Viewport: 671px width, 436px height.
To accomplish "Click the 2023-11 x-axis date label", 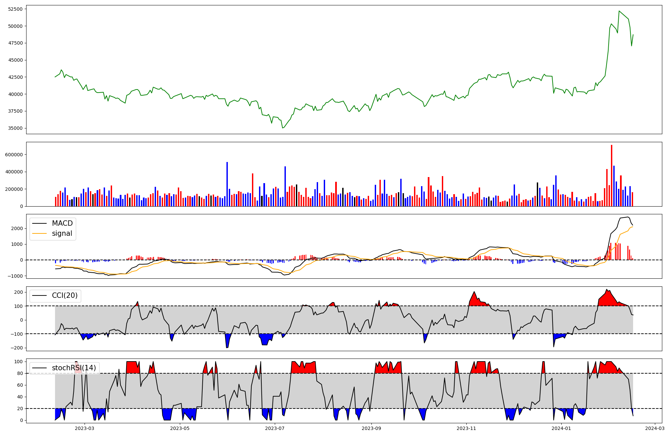I will 466,428.
